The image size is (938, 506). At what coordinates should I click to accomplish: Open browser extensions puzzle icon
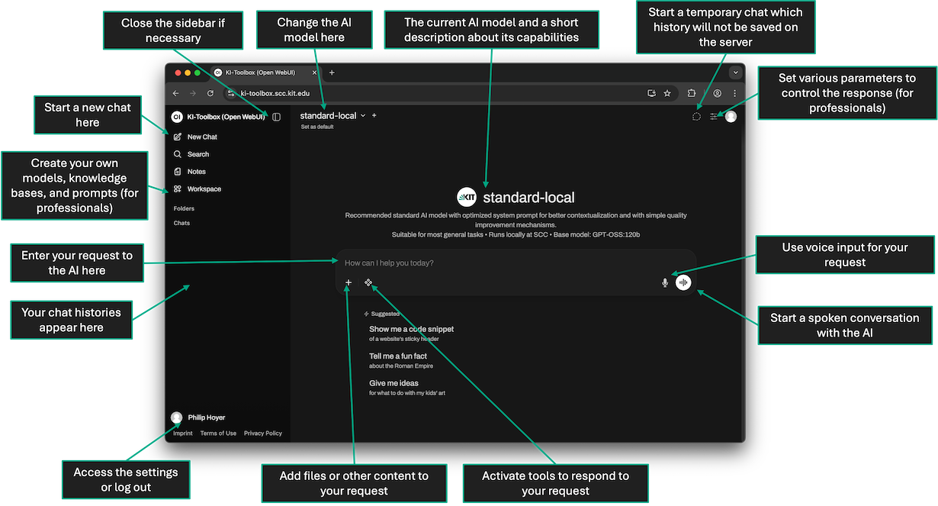point(692,93)
